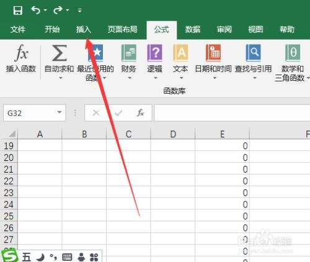The image size is (310, 262).
Task: Open the 日期和时间 functions icon
Action: (x=213, y=53)
